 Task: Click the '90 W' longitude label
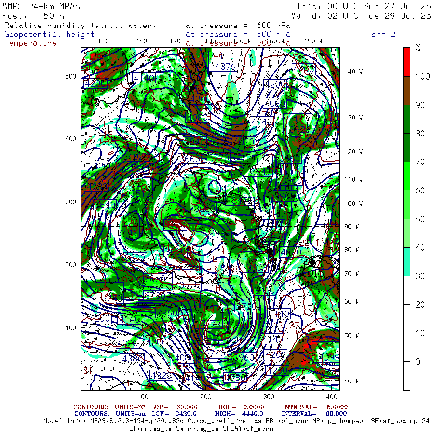pyautogui.click(x=352, y=227)
